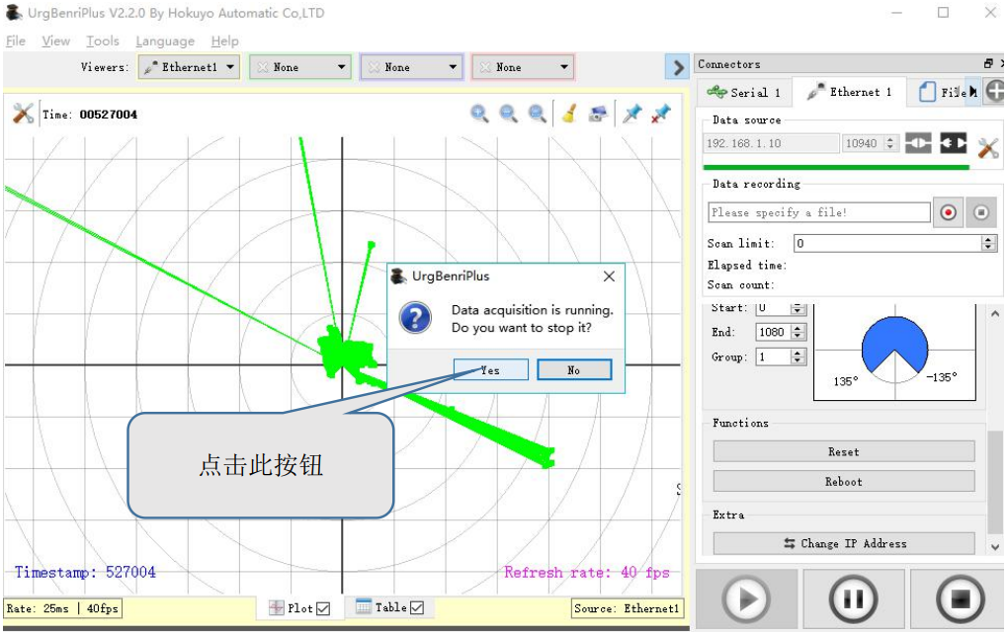Image resolution: width=1008 pixels, height=634 pixels.
Task: Clear the plot with the brush icon
Action: tap(568, 114)
